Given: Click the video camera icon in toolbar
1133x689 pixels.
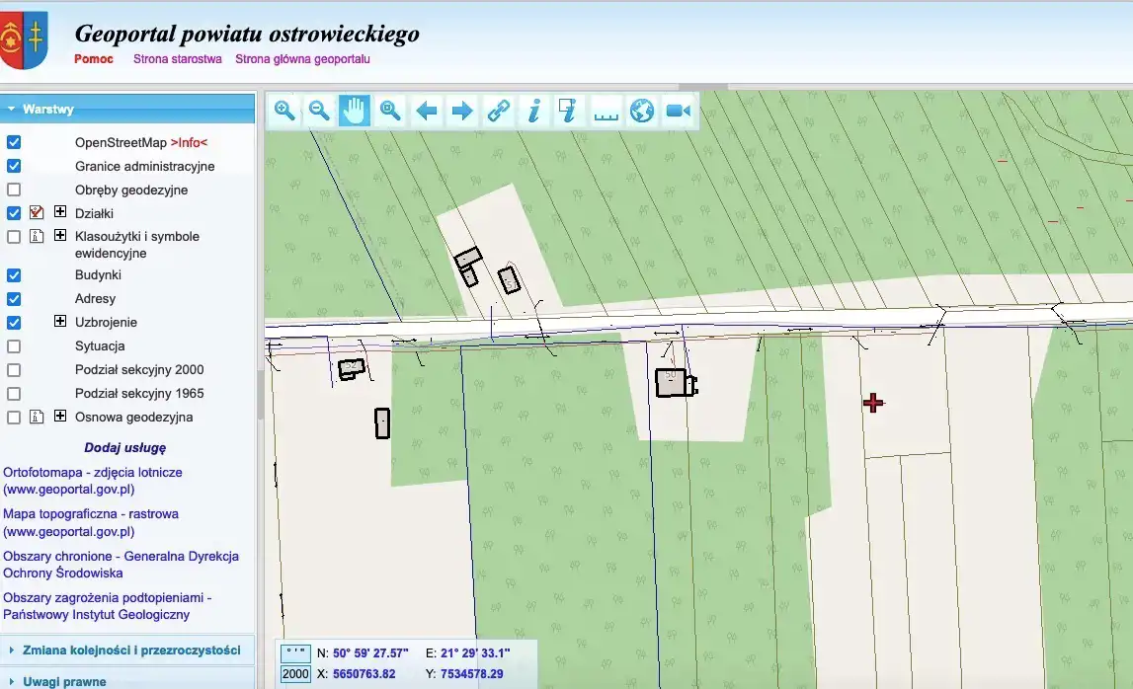Looking at the screenshot, I should (x=678, y=111).
